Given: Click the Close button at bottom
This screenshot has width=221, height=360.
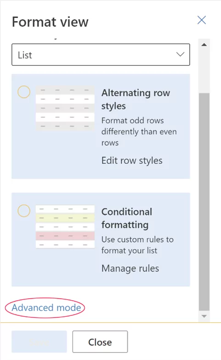Looking at the screenshot, I should click(100, 342).
